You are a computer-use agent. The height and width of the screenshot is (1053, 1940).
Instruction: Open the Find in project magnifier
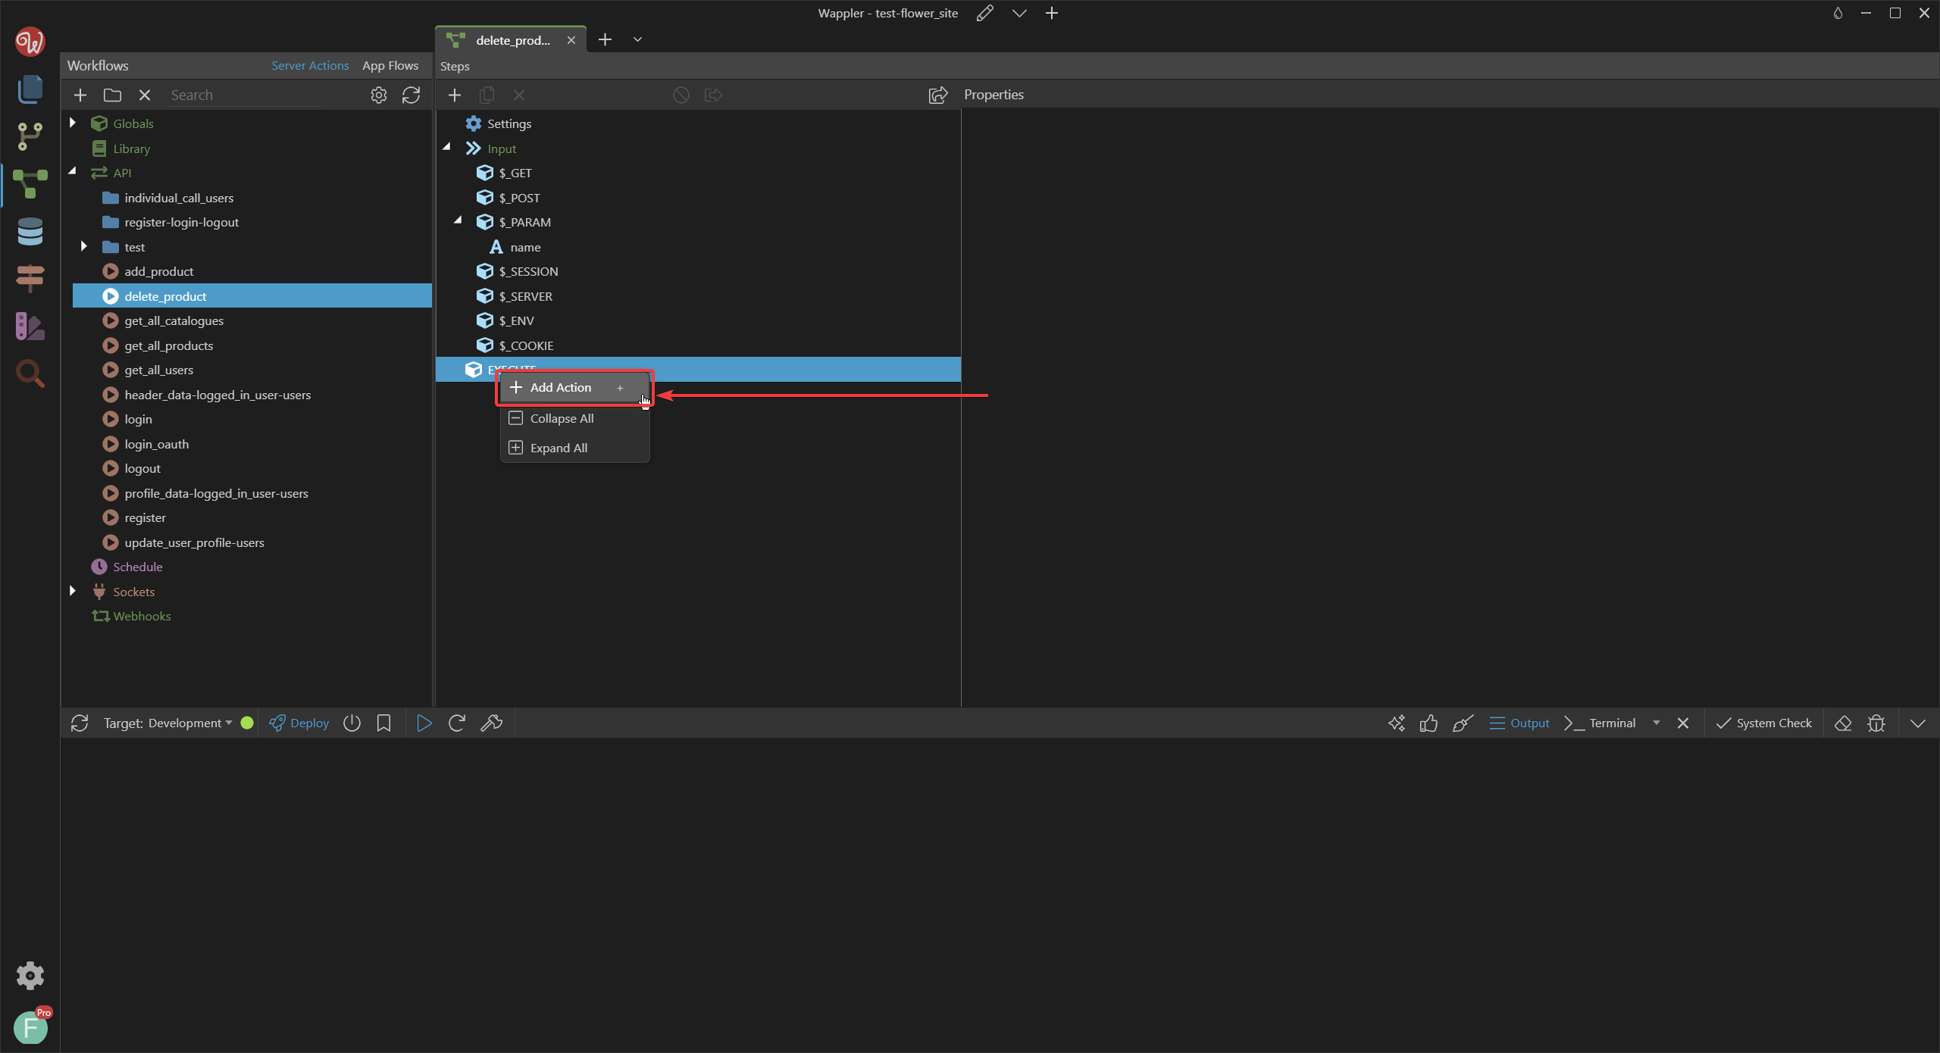click(30, 373)
